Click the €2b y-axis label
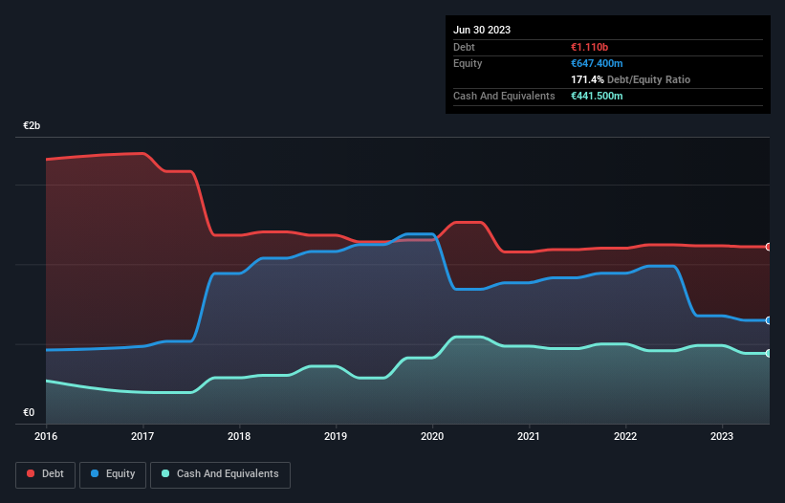Viewport: 785px width, 503px height. 32,125
